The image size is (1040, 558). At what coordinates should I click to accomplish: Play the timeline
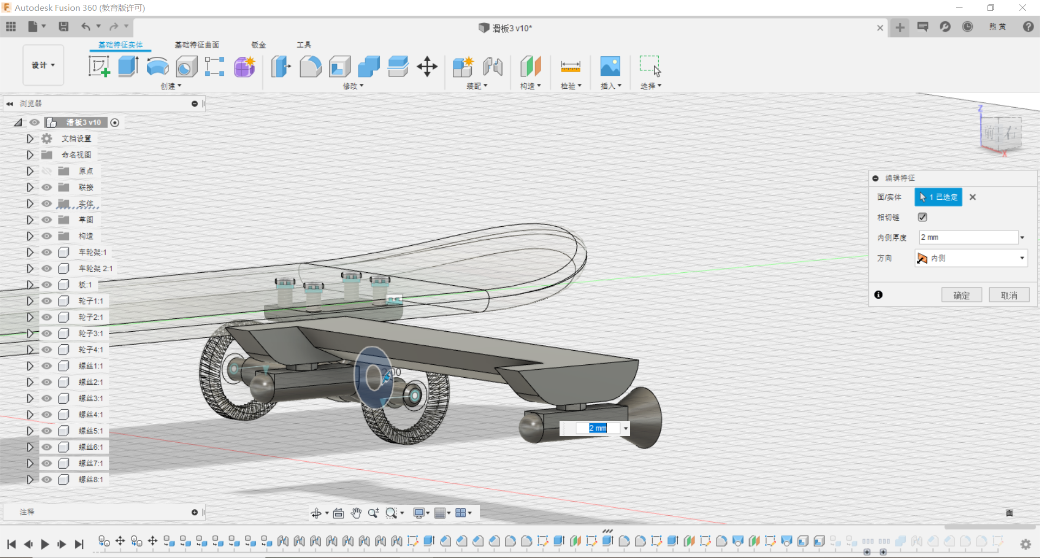coord(45,544)
